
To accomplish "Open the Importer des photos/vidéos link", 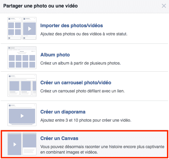I will 72,25.
